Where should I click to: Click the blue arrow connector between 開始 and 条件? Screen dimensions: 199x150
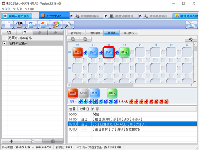coord(85,53)
